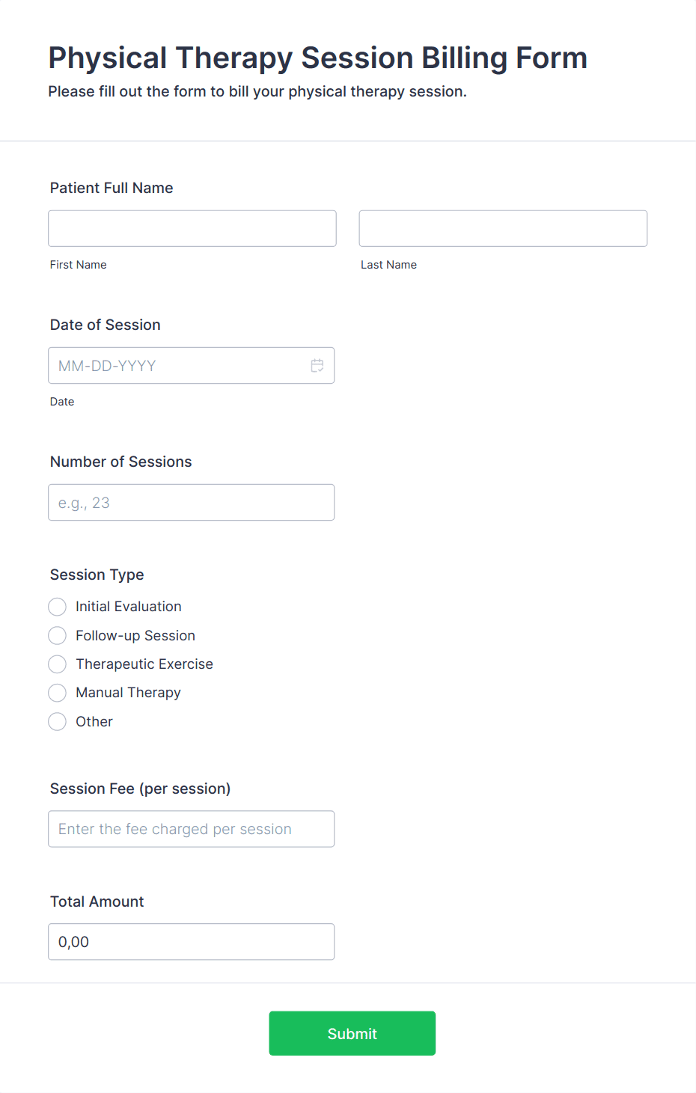Click the Session Type heading
696x1093 pixels.
(97, 575)
